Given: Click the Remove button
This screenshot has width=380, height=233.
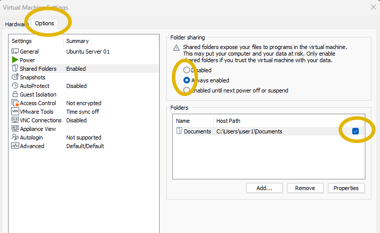Looking at the screenshot, I should [305, 188].
